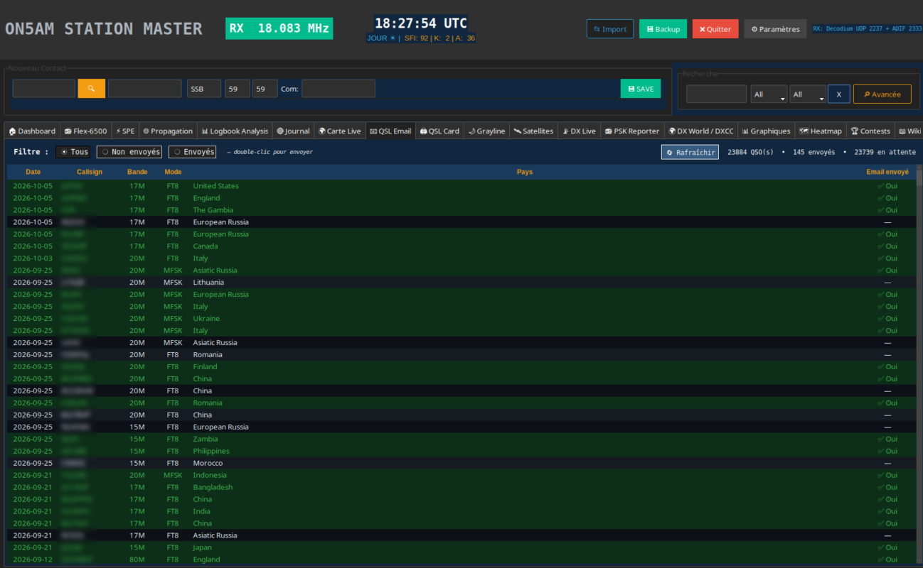The height and width of the screenshot is (568, 923).
Task: Open the Logbook Analysis tab
Action: 235,131
